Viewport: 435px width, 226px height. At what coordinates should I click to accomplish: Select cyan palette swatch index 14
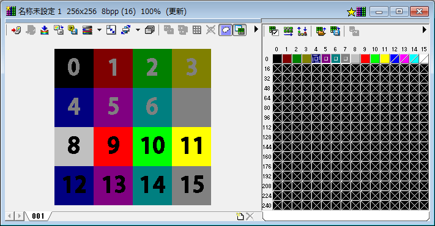[414, 59]
